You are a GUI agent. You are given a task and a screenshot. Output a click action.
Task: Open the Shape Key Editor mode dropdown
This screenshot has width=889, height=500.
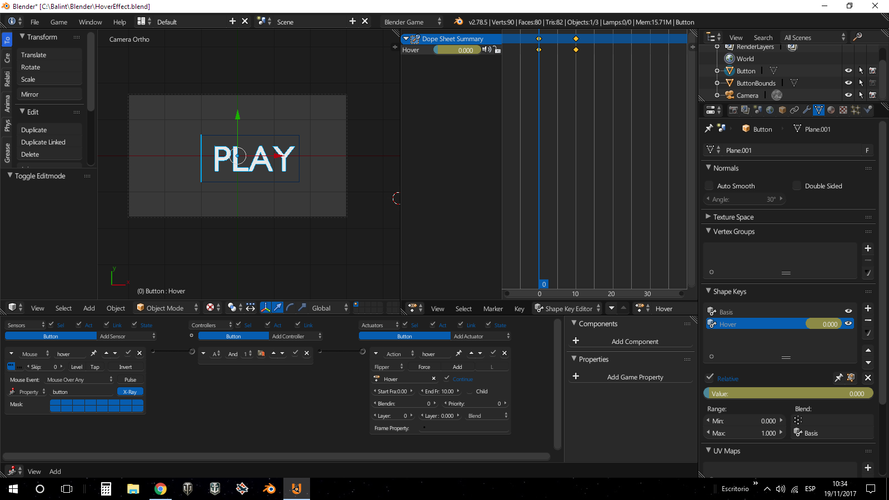click(x=567, y=308)
